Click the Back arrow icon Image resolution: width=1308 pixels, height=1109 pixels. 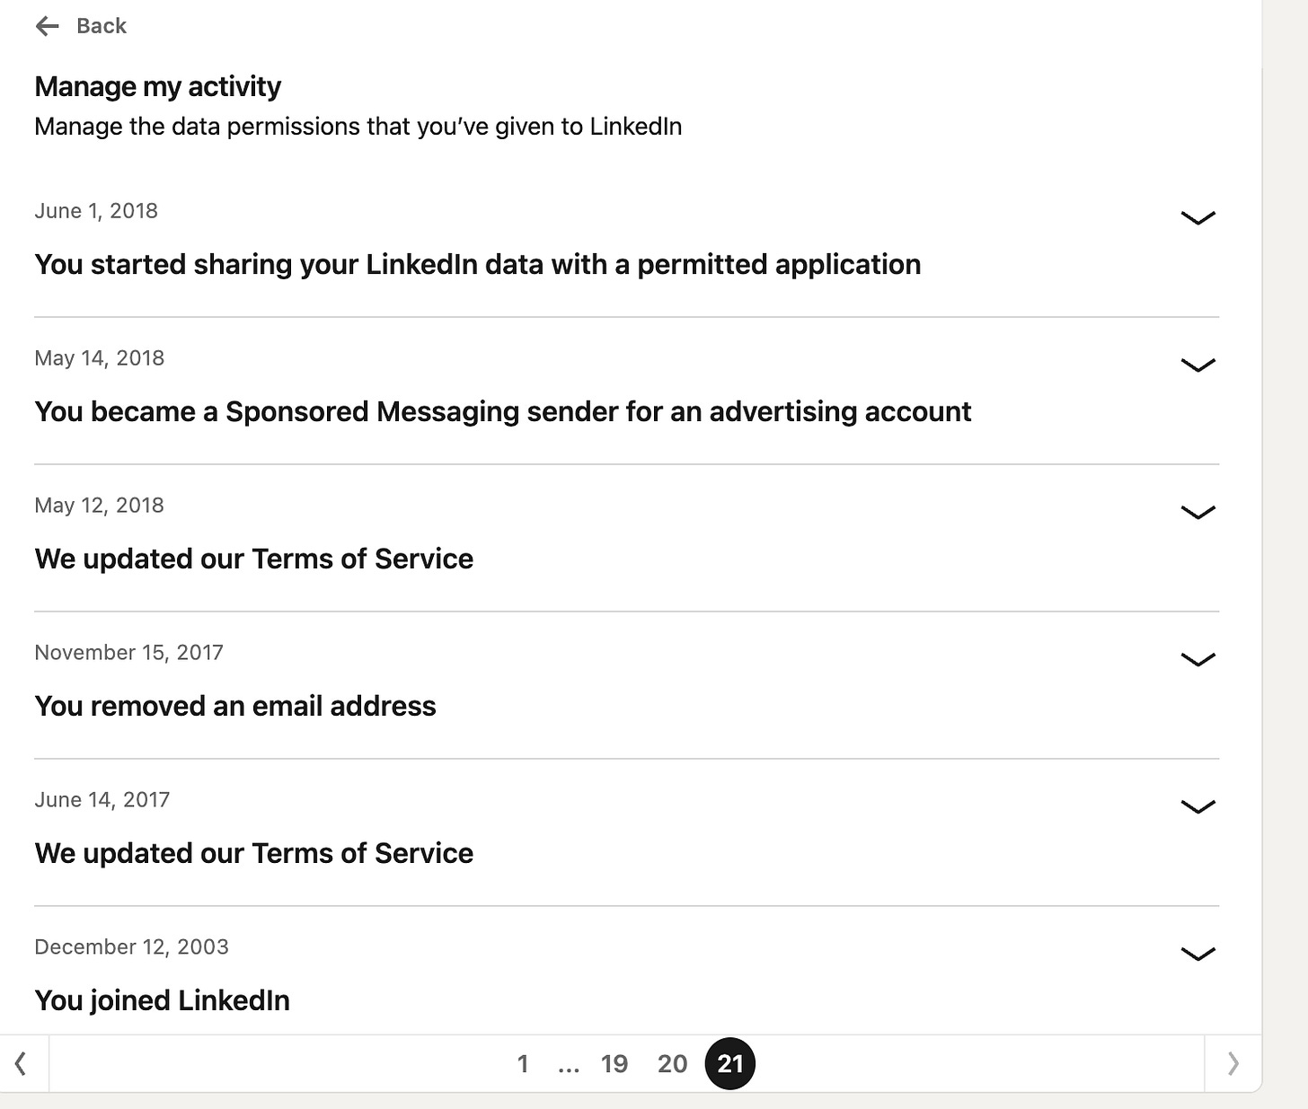click(47, 26)
